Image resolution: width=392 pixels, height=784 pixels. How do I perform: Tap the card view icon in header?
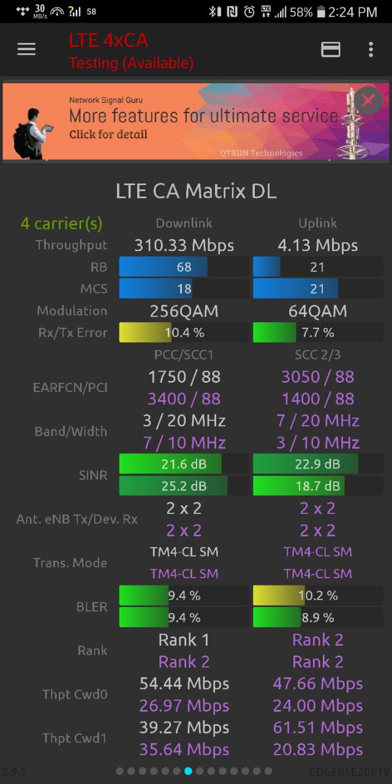pos(331,50)
